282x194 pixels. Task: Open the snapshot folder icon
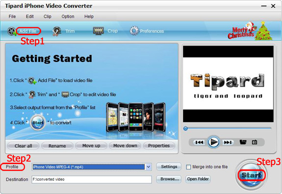coord(243,142)
